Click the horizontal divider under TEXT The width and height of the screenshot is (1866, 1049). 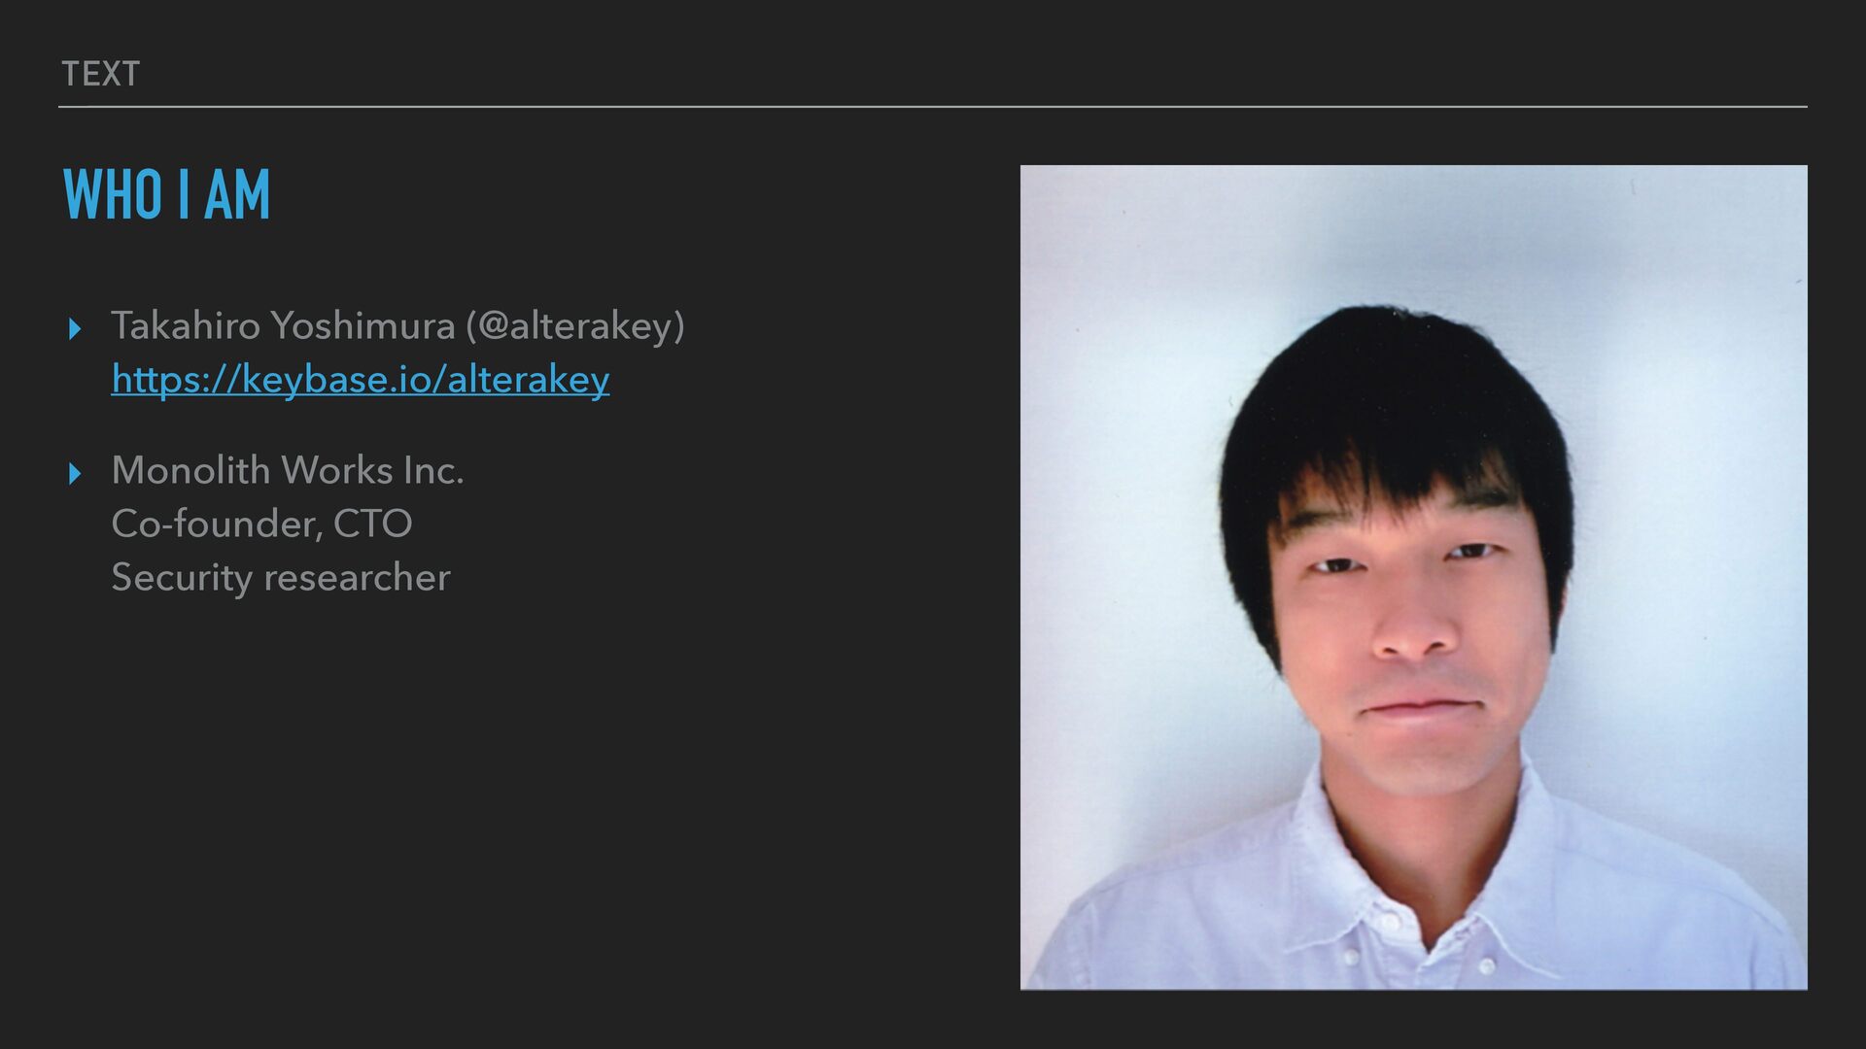point(933,107)
